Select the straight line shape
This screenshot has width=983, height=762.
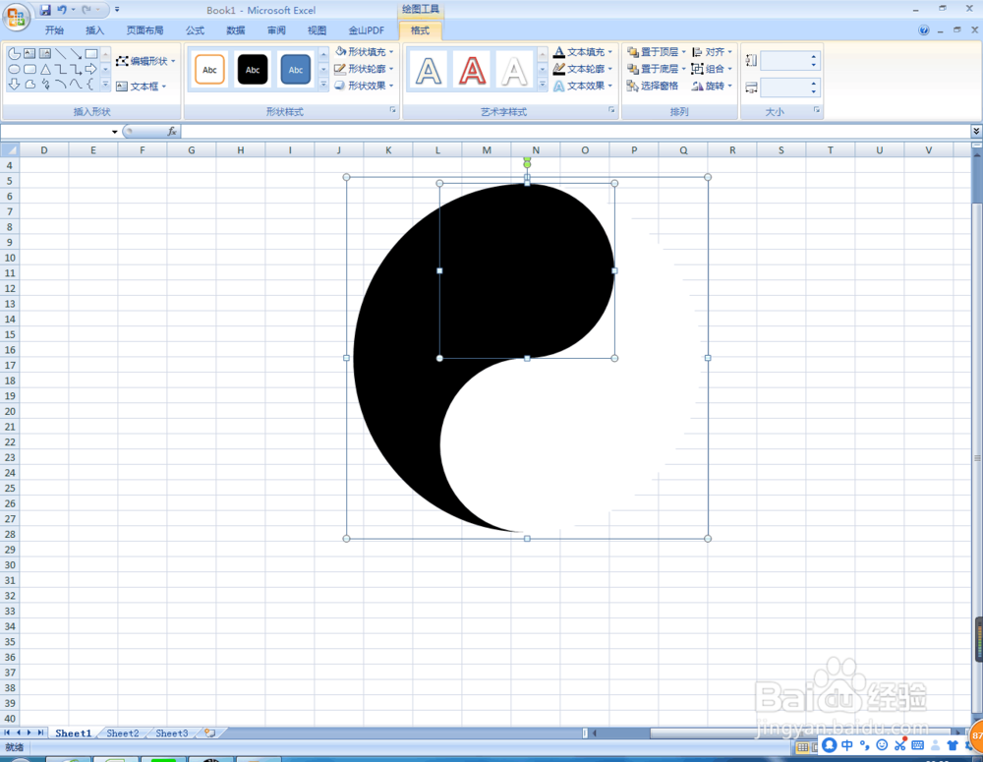tap(61, 54)
